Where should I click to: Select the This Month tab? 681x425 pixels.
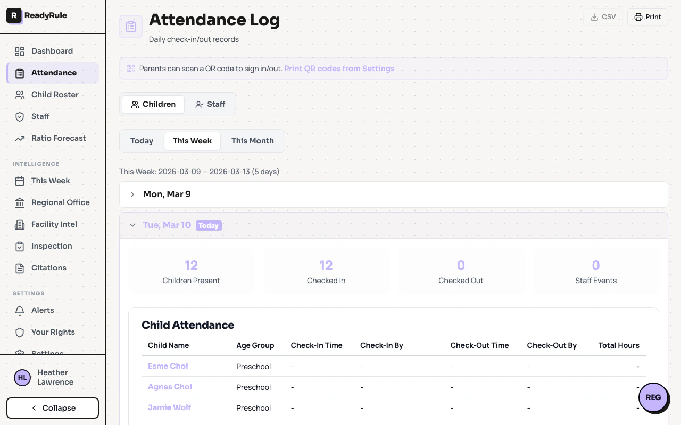pyautogui.click(x=253, y=141)
